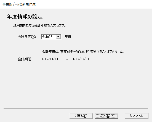The height and width of the screenshot is (122, 152).
Task: Click the empty title bar area at right
Action: point(93,4)
